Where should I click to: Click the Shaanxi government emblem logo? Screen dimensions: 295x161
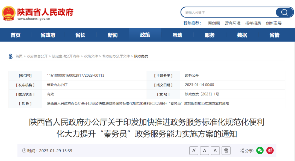[x=9, y=13]
